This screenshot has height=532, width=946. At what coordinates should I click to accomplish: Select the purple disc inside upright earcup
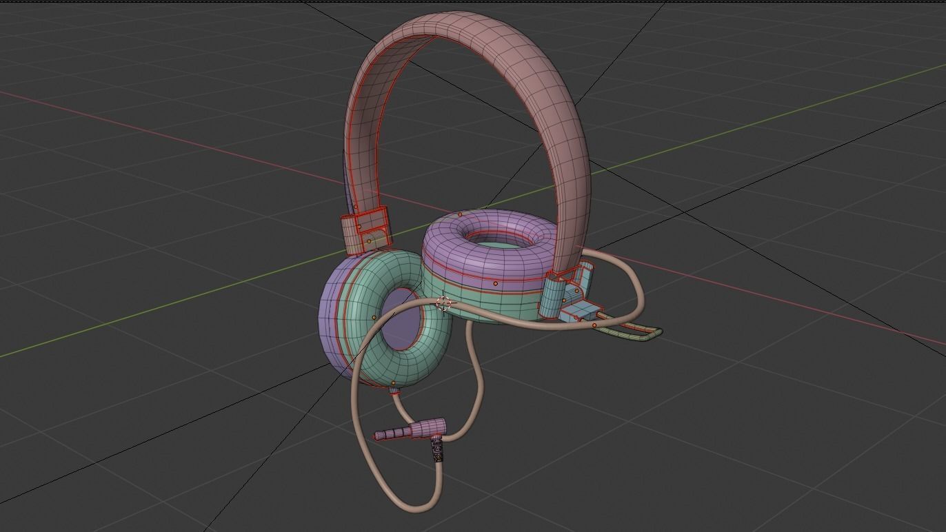(400, 320)
